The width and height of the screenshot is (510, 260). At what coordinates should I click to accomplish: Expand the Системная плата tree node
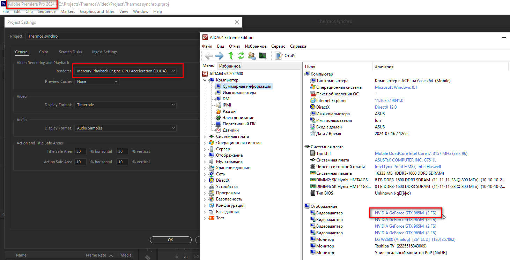click(x=205, y=136)
